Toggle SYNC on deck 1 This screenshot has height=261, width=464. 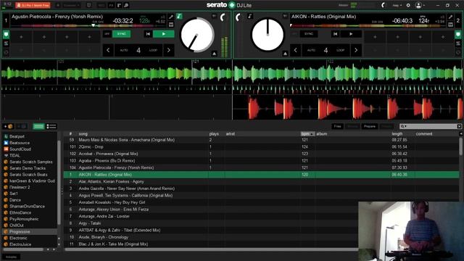[122, 34]
